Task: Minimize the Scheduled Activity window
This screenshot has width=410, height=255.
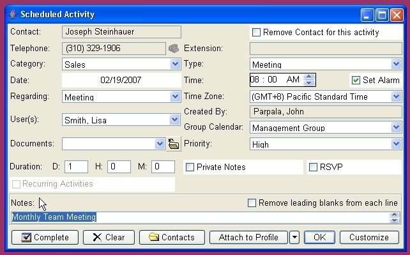Action: 367,15
